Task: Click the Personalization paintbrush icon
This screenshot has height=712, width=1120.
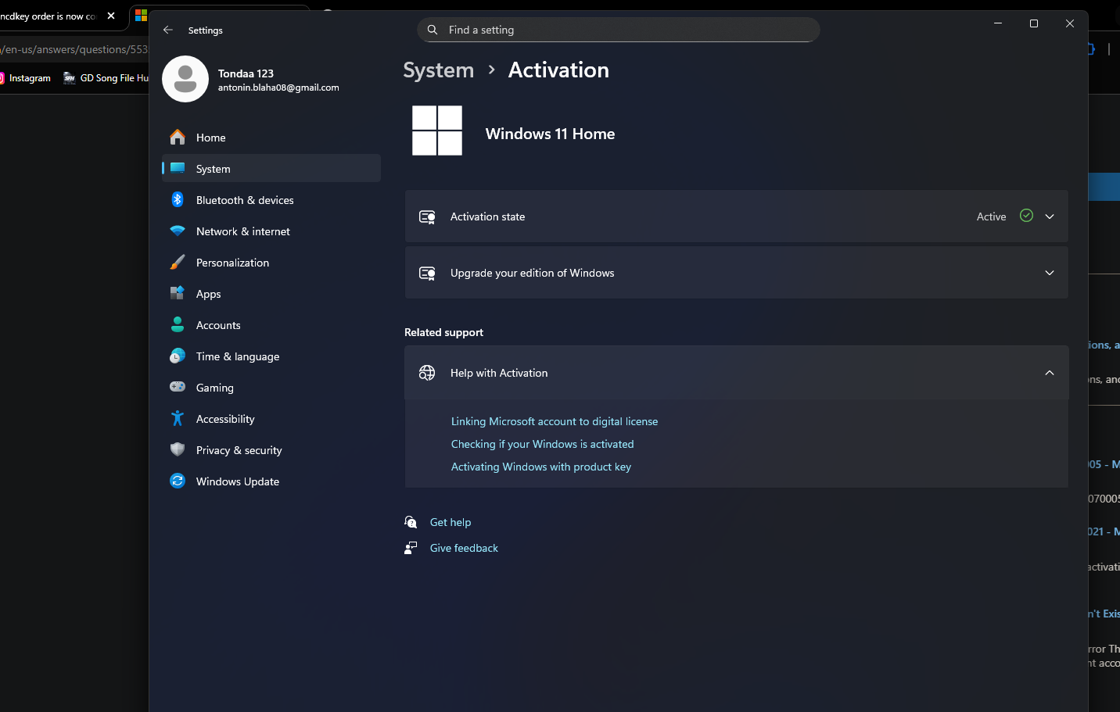Action: click(178, 263)
